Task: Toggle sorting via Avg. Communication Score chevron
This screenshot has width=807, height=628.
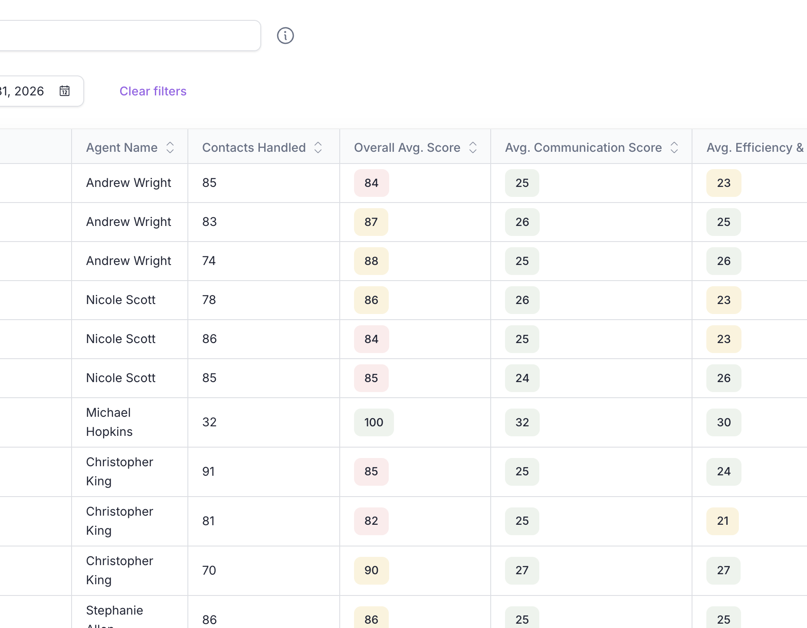Action: click(x=674, y=147)
